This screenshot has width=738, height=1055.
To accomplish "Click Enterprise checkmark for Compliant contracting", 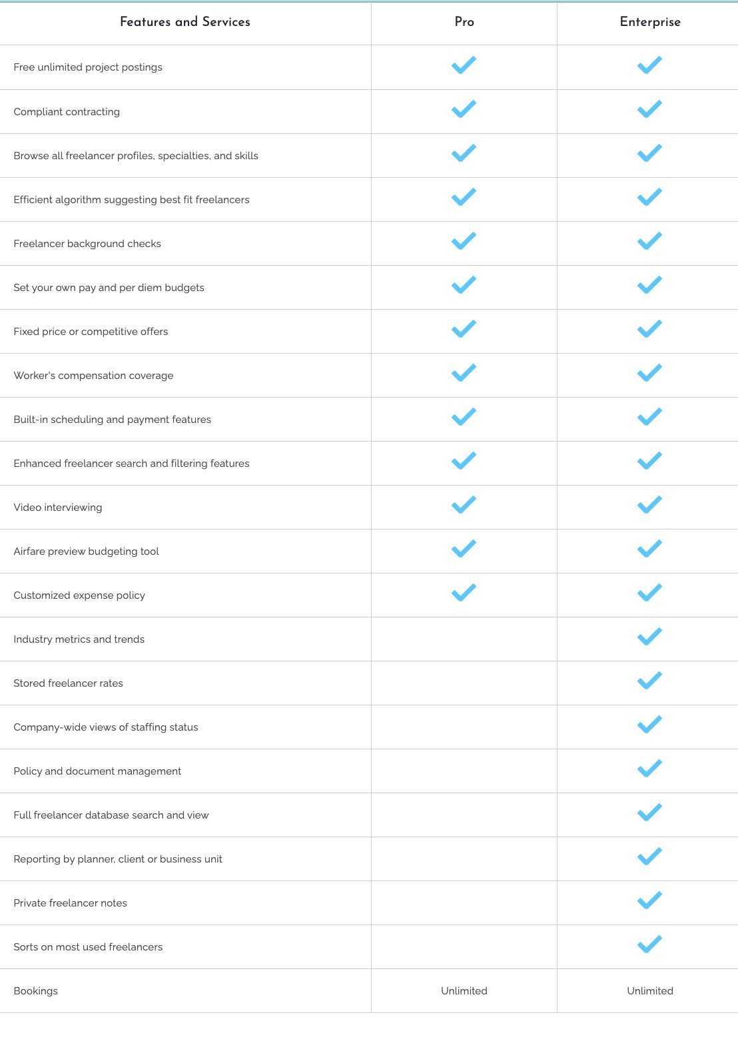I will [649, 110].
